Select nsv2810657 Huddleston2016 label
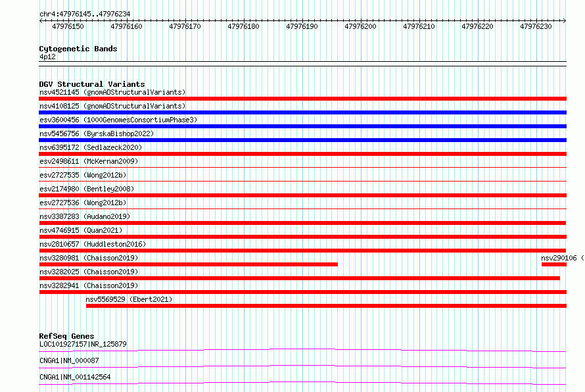 click(93, 244)
